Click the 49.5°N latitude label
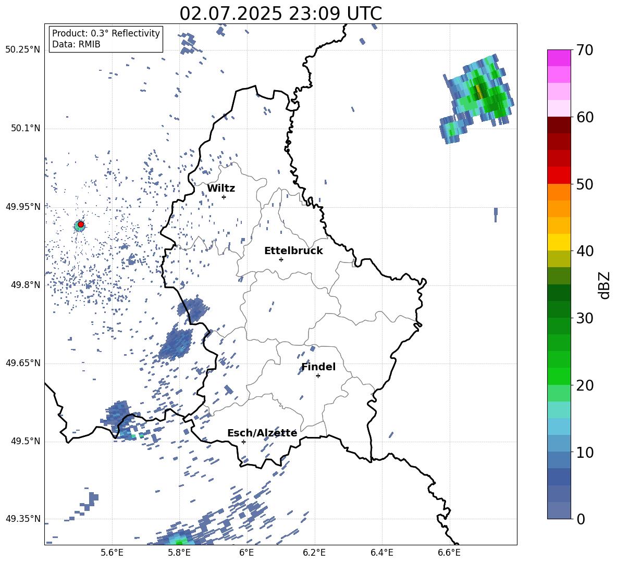 tap(25, 442)
